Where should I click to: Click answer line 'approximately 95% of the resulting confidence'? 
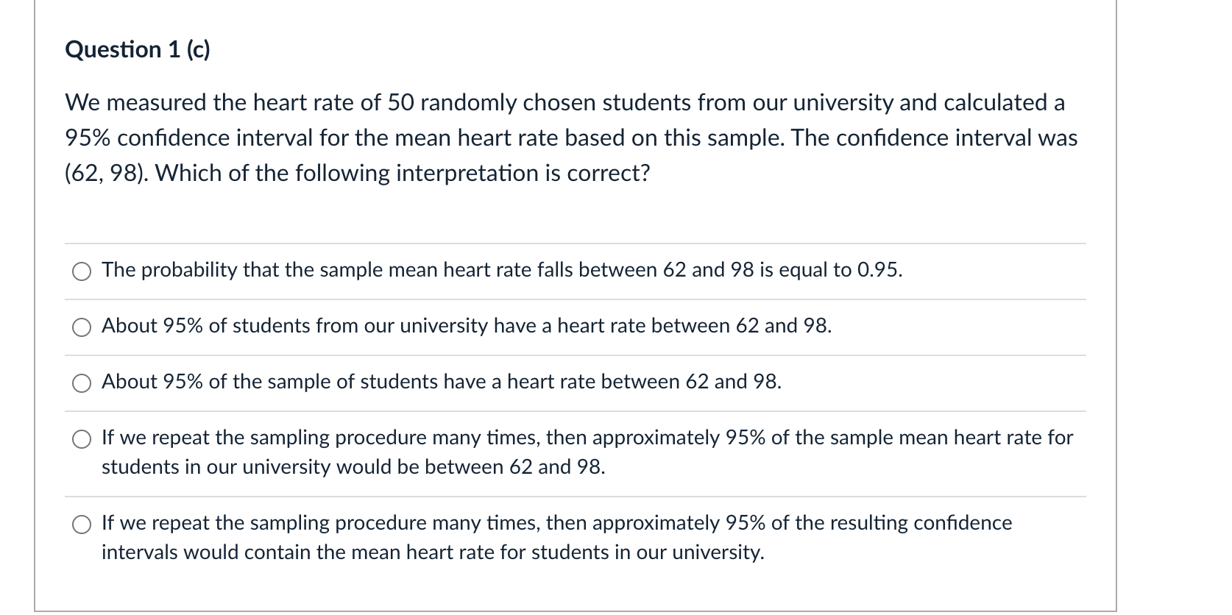coord(556,523)
